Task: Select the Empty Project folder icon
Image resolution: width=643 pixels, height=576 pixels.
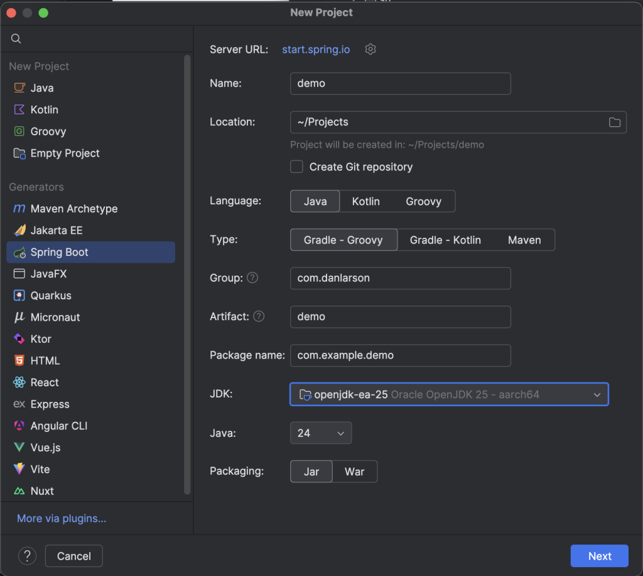Action: coord(19,153)
